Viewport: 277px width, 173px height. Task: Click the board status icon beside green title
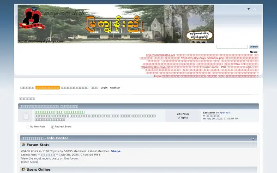25,116
